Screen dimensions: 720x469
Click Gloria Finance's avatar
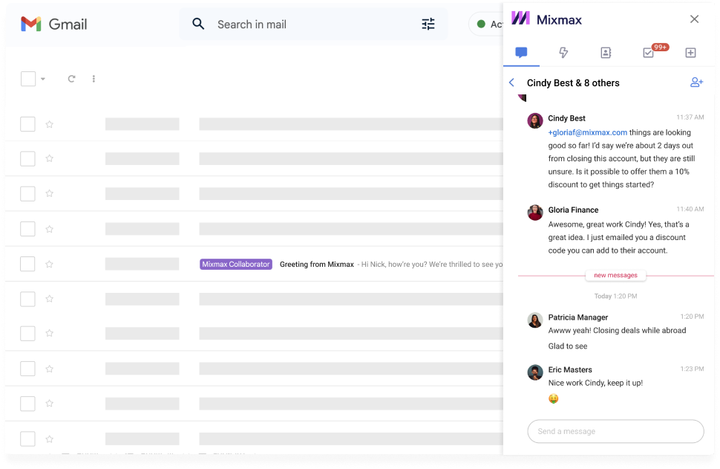click(x=535, y=213)
